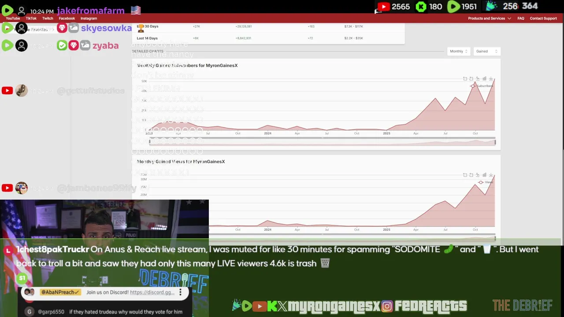Open the Gained metric dropdown

[486, 52]
